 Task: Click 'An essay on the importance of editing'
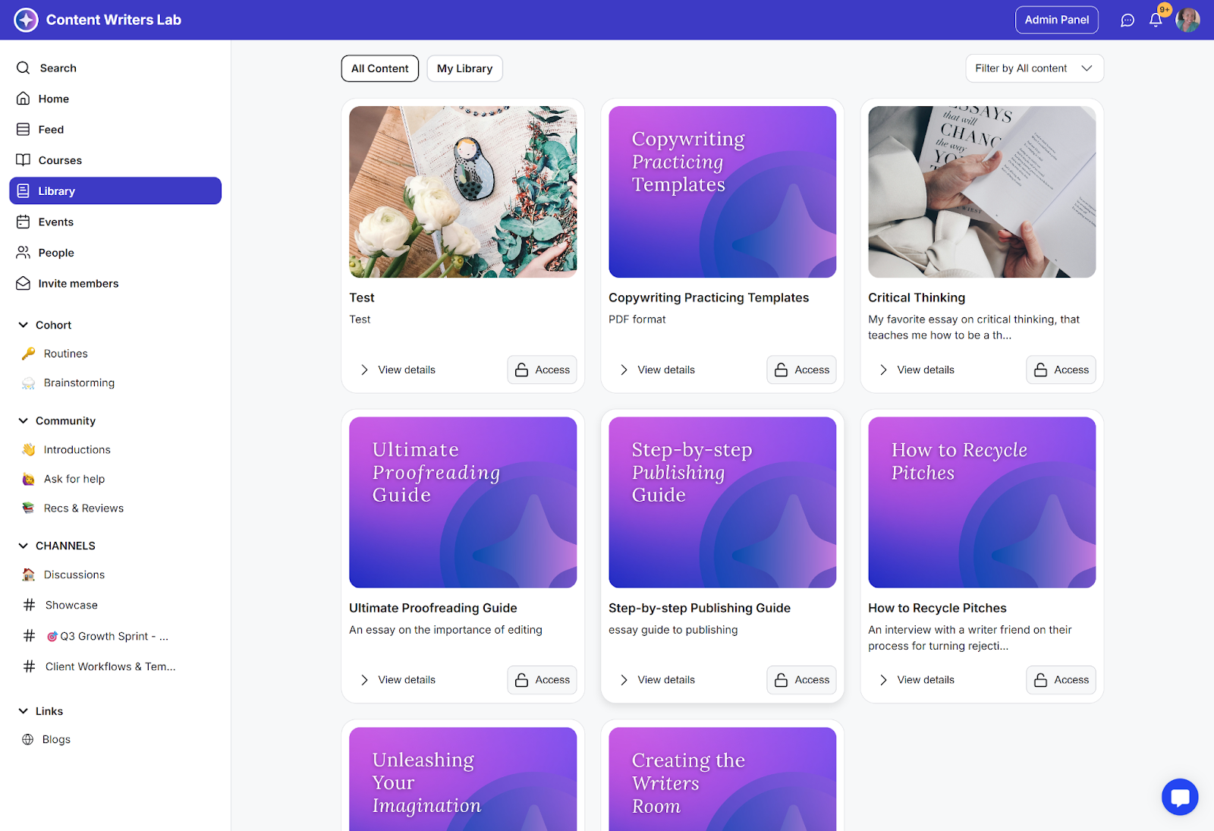(x=446, y=630)
